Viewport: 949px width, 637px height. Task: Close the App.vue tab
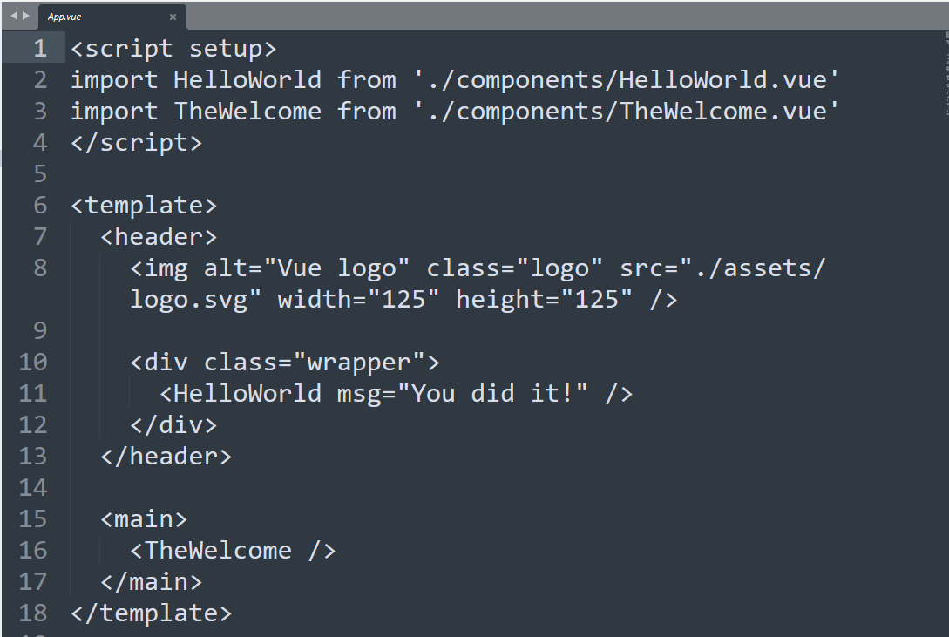tap(173, 17)
